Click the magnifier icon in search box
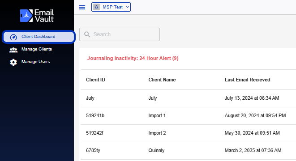This screenshot has height=161, width=296. 87,34
